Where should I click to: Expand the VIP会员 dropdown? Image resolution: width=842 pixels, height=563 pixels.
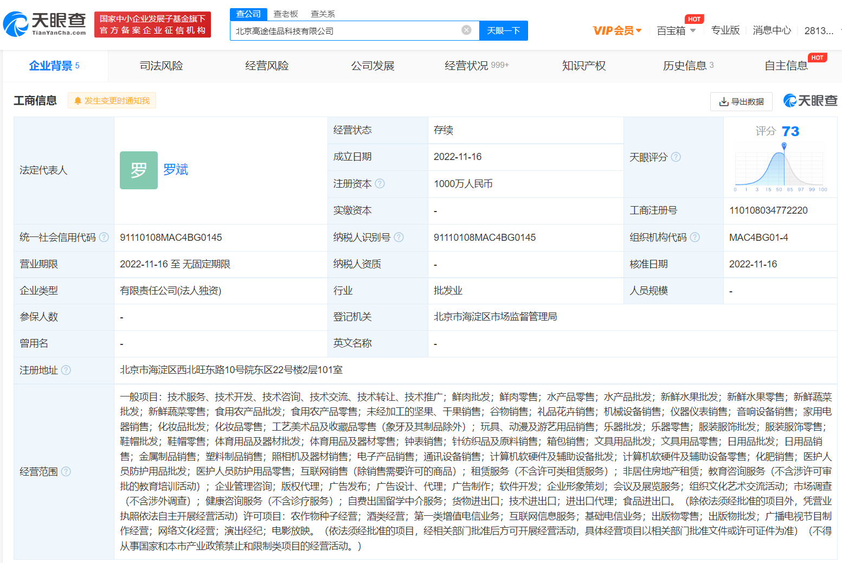(617, 30)
